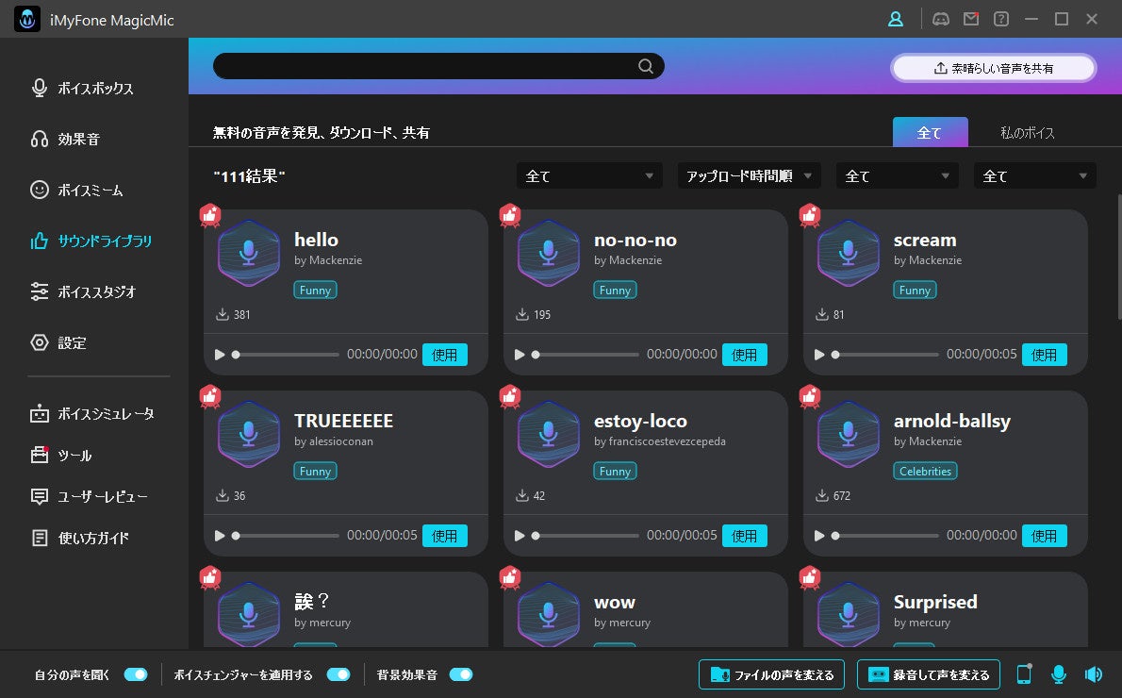Image resolution: width=1122 pixels, height=698 pixels.
Task: Click the download icon on arnold-ballsy card
Action: coord(821,495)
